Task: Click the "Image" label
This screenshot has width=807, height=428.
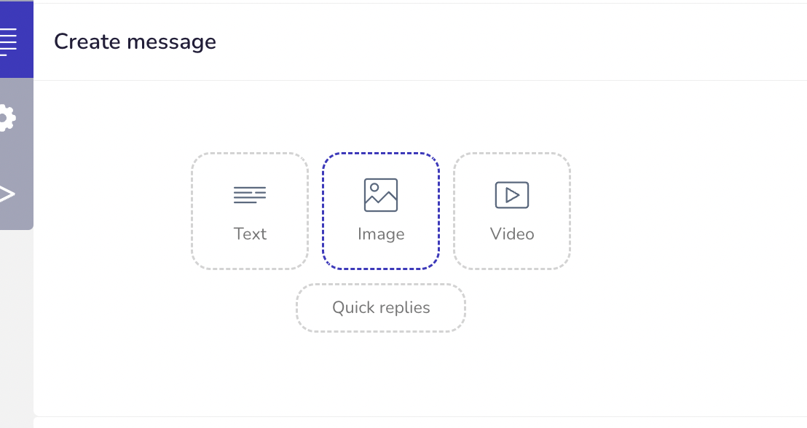Action: pos(381,234)
